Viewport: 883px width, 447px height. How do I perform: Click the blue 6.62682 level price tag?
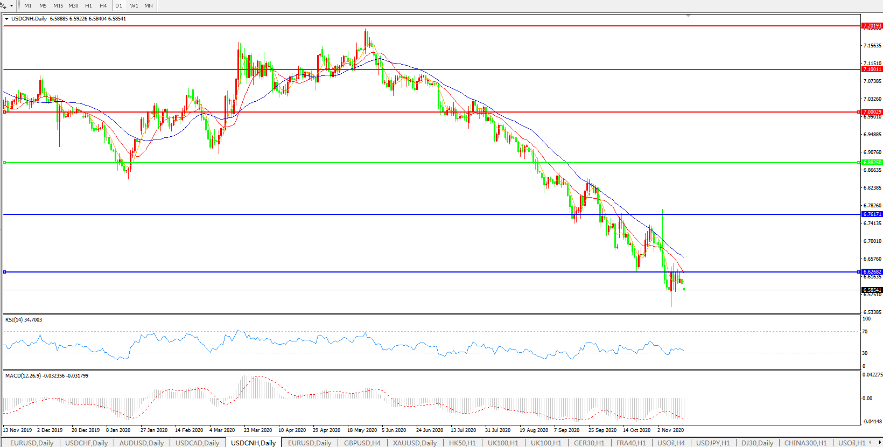click(872, 272)
